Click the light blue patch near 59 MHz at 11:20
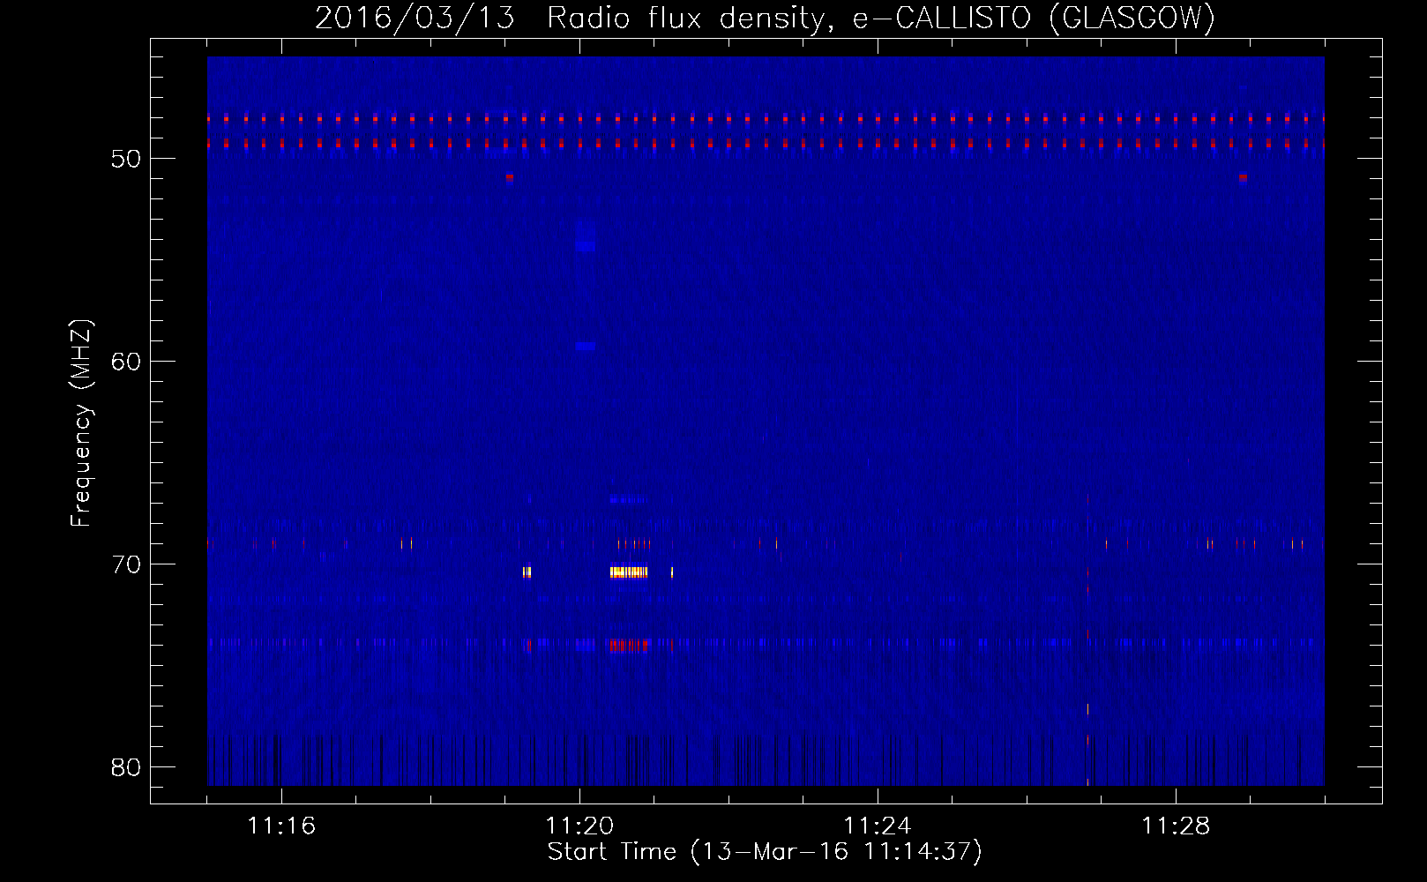Image resolution: width=1427 pixels, height=882 pixels. click(586, 347)
